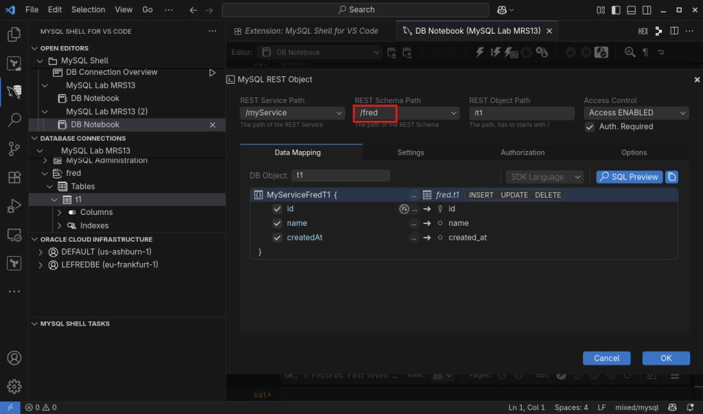Screen dimensions: 703x414
Task: Open the Access Control dropdown
Action: (636, 113)
